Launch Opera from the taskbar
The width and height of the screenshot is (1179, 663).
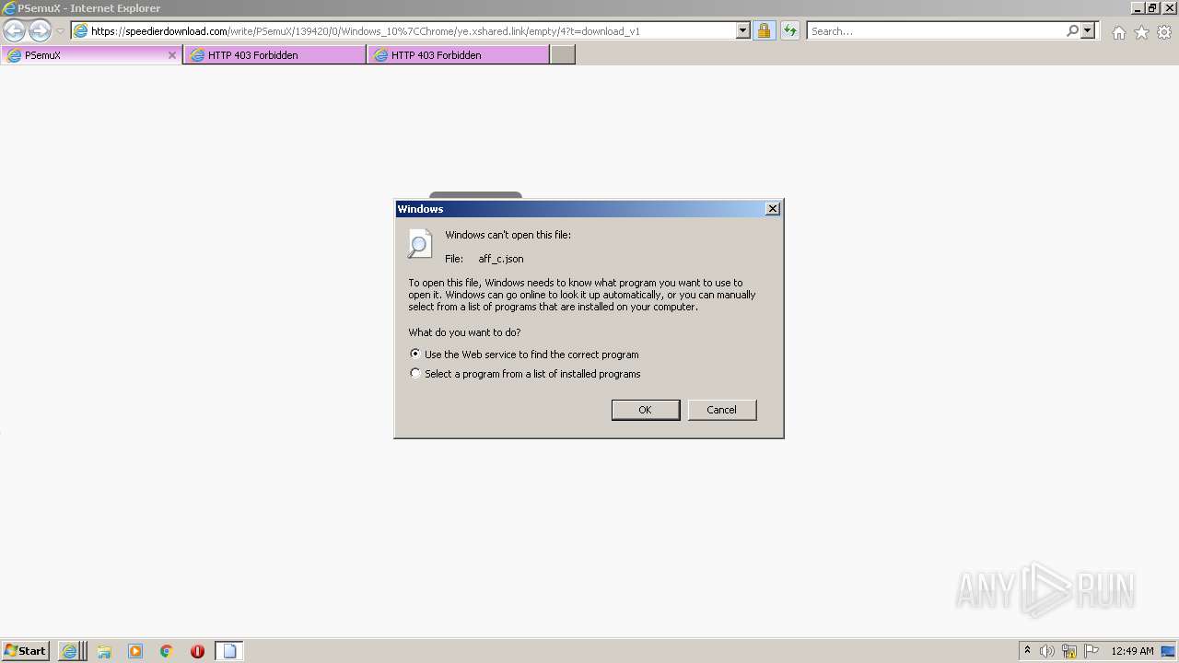(197, 651)
